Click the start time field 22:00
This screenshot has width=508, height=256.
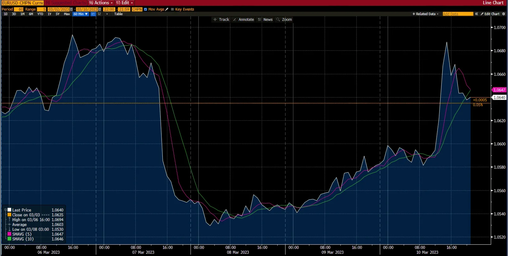coord(109,9)
